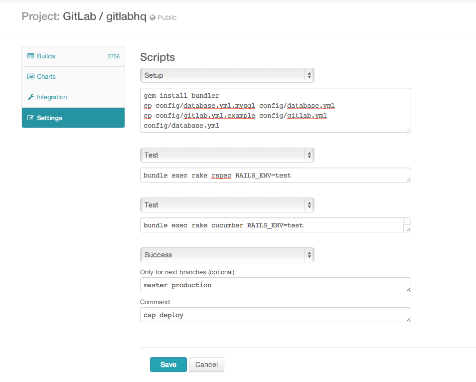Open the Setup script type dropdown

tap(227, 75)
